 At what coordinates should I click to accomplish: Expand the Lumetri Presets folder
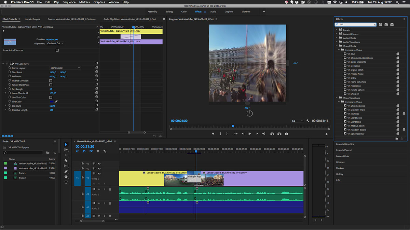click(336, 34)
